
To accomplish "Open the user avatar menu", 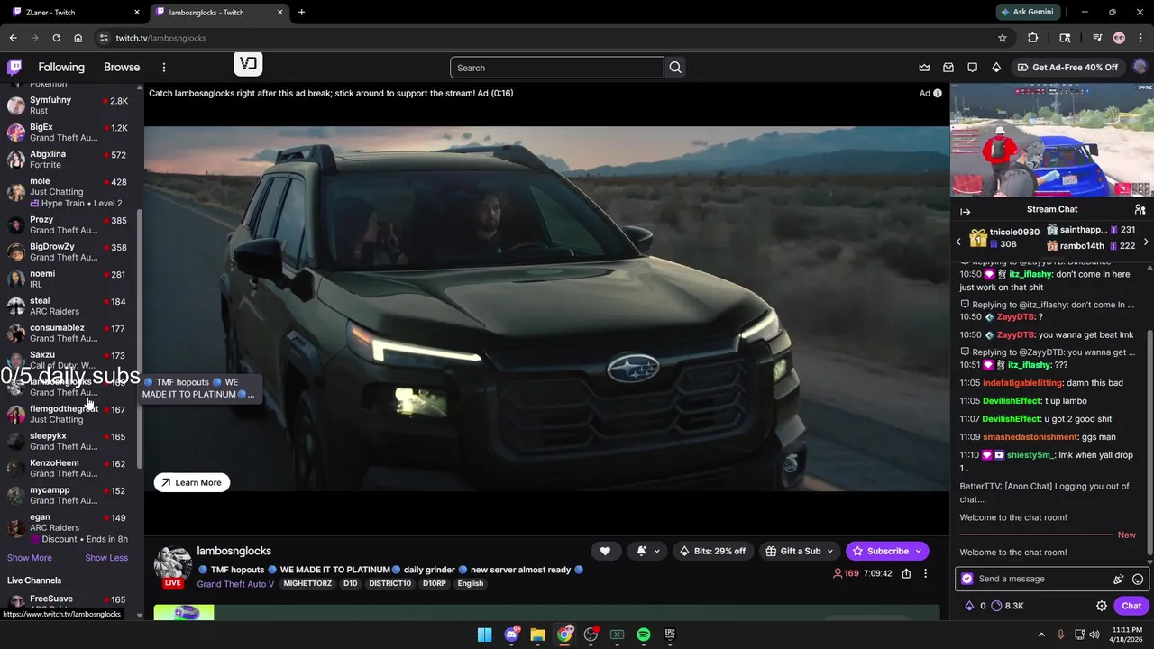I will click(1140, 67).
